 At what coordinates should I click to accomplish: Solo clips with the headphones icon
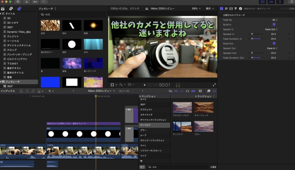tap(187, 91)
